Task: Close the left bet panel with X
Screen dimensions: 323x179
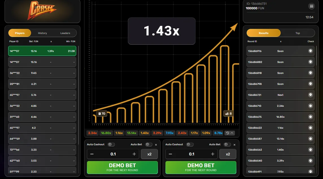Action: coord(156,145)
